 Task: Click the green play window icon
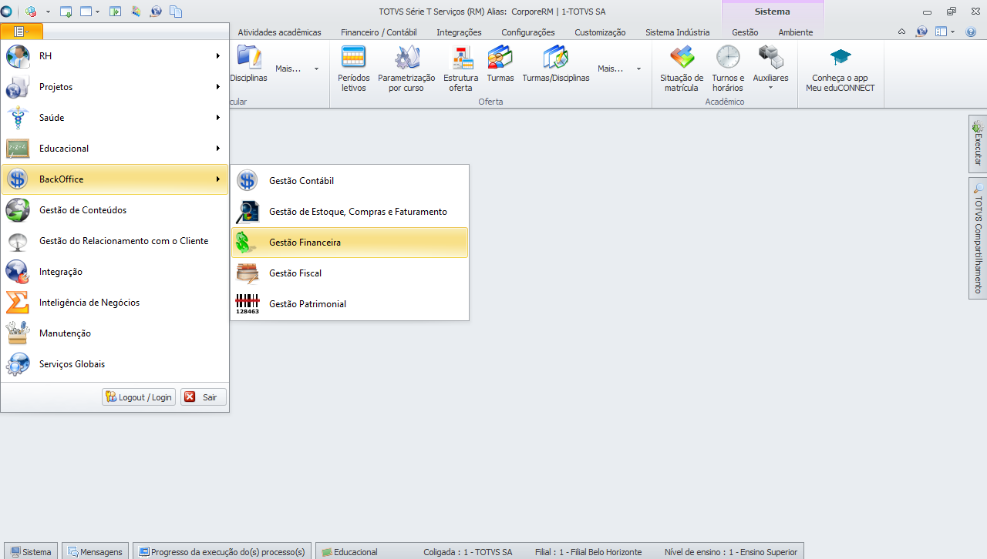click(116, 12)
